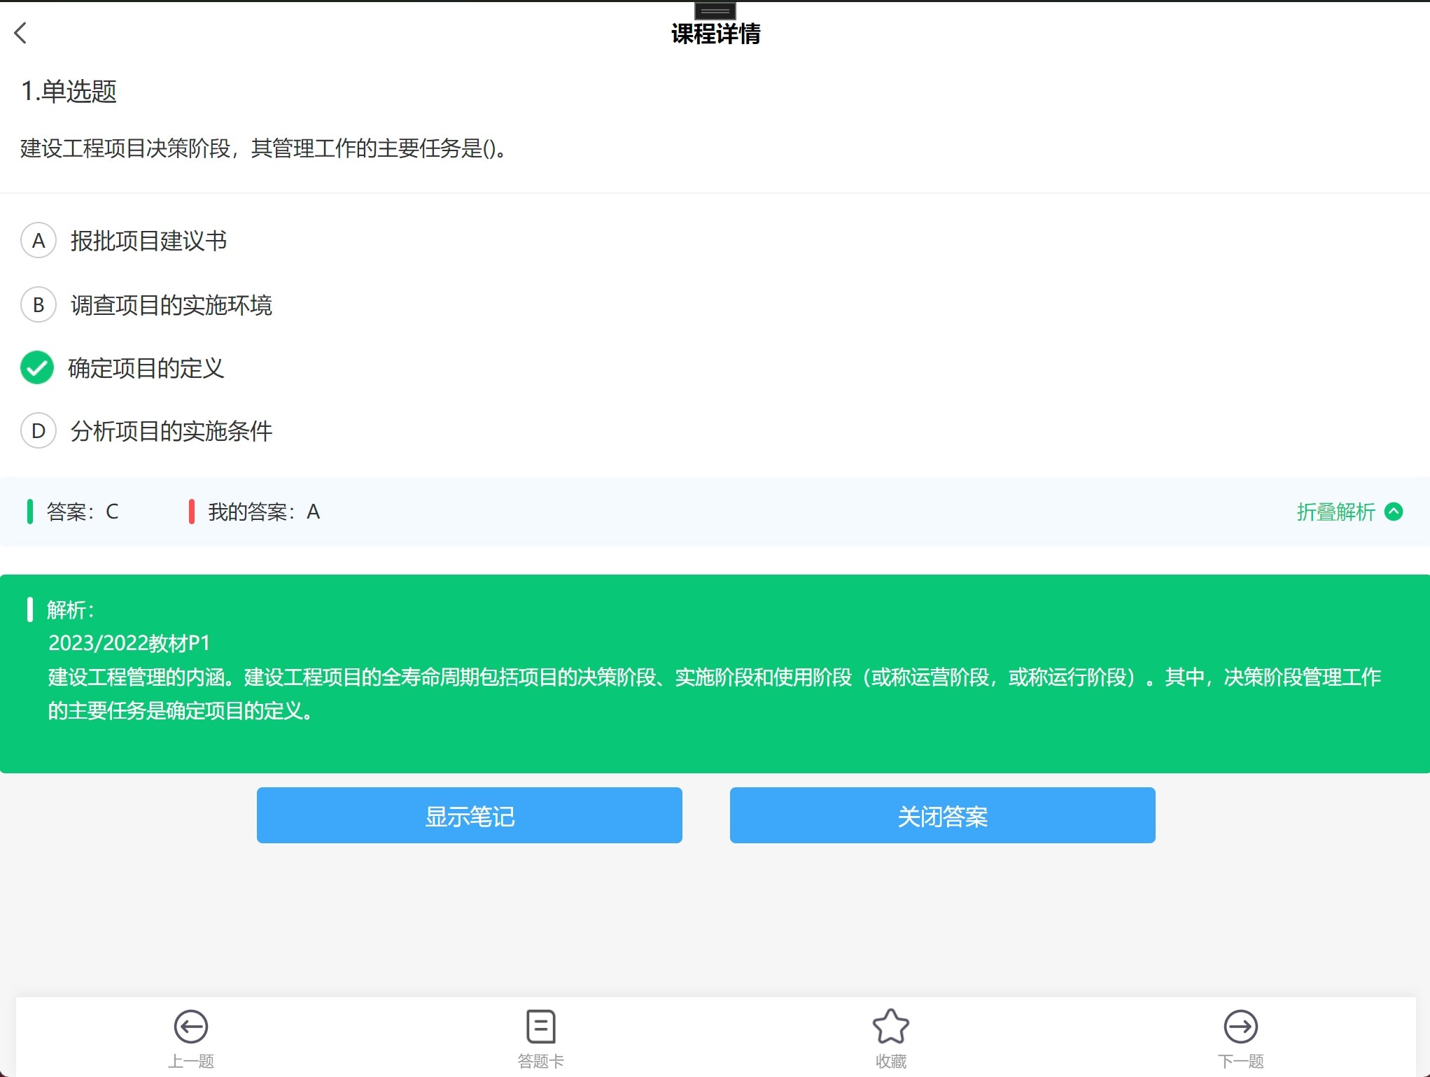Viewport: 1430px width, 1077px height.
Task: Collapse the analysis via 折叠解析
Action: 1335,512
